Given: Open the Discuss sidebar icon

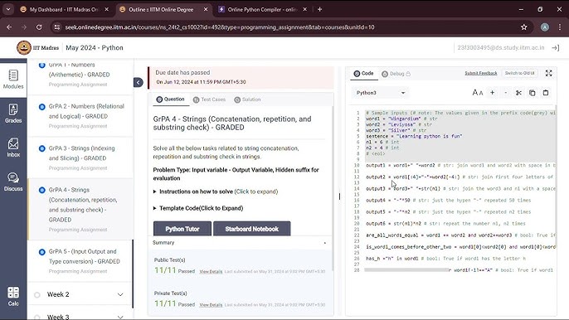Looking at the screenshot, I should pyautogui.click(x=13, y=182).
